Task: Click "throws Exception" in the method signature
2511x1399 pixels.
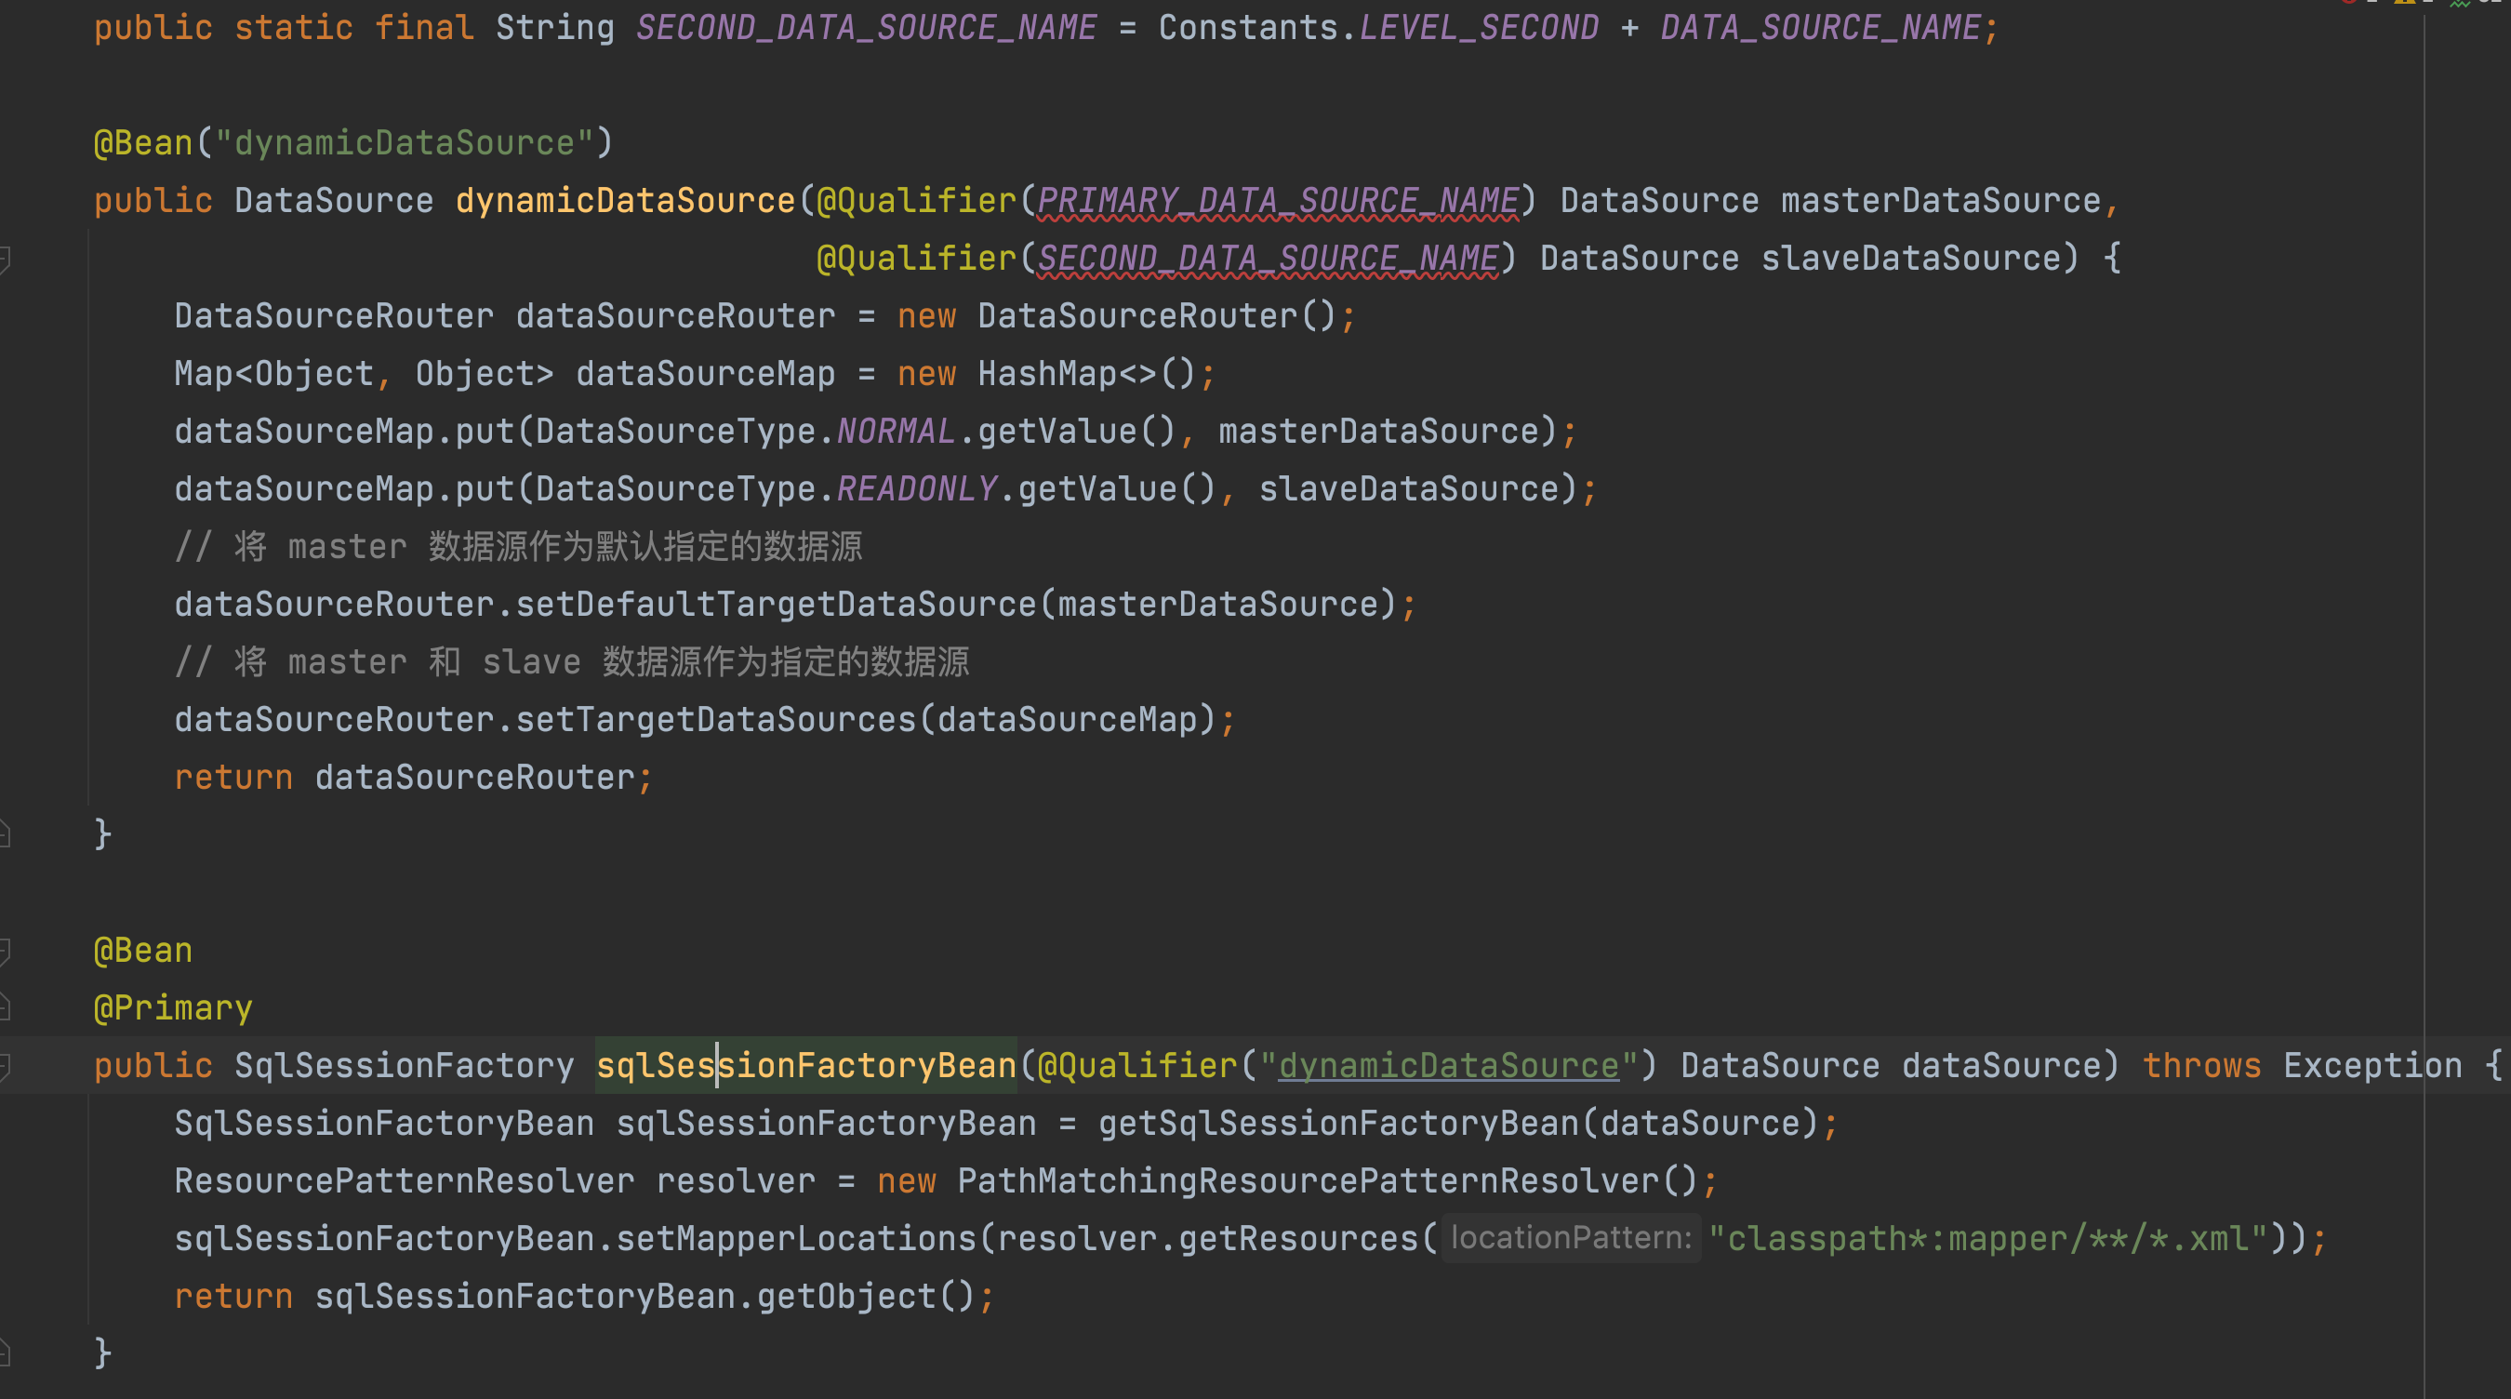Action: coord(2303,1066)
